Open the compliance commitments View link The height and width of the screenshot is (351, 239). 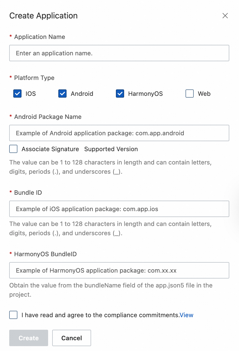(x=187, y=315)
